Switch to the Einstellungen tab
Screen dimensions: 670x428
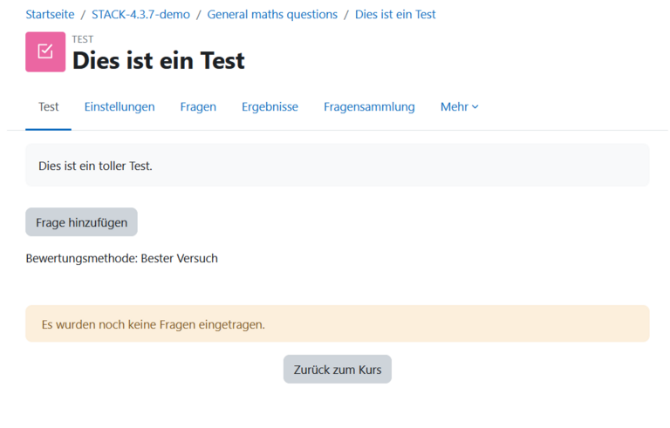120,107
